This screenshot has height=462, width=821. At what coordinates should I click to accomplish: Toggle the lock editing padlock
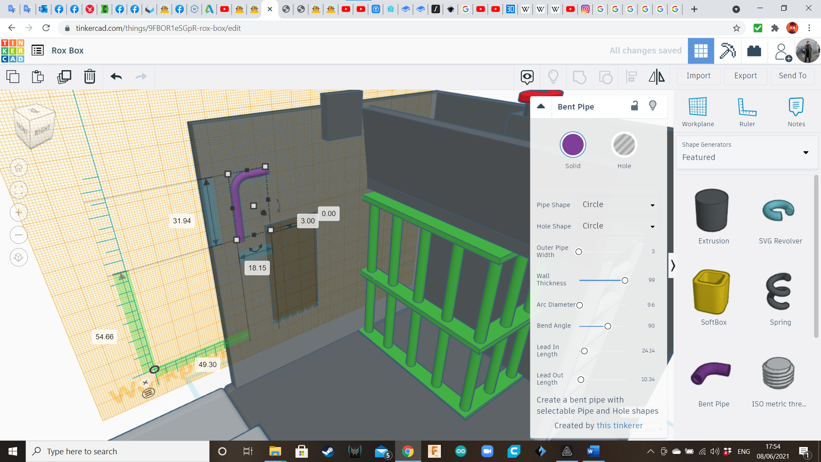click(635, 106)
